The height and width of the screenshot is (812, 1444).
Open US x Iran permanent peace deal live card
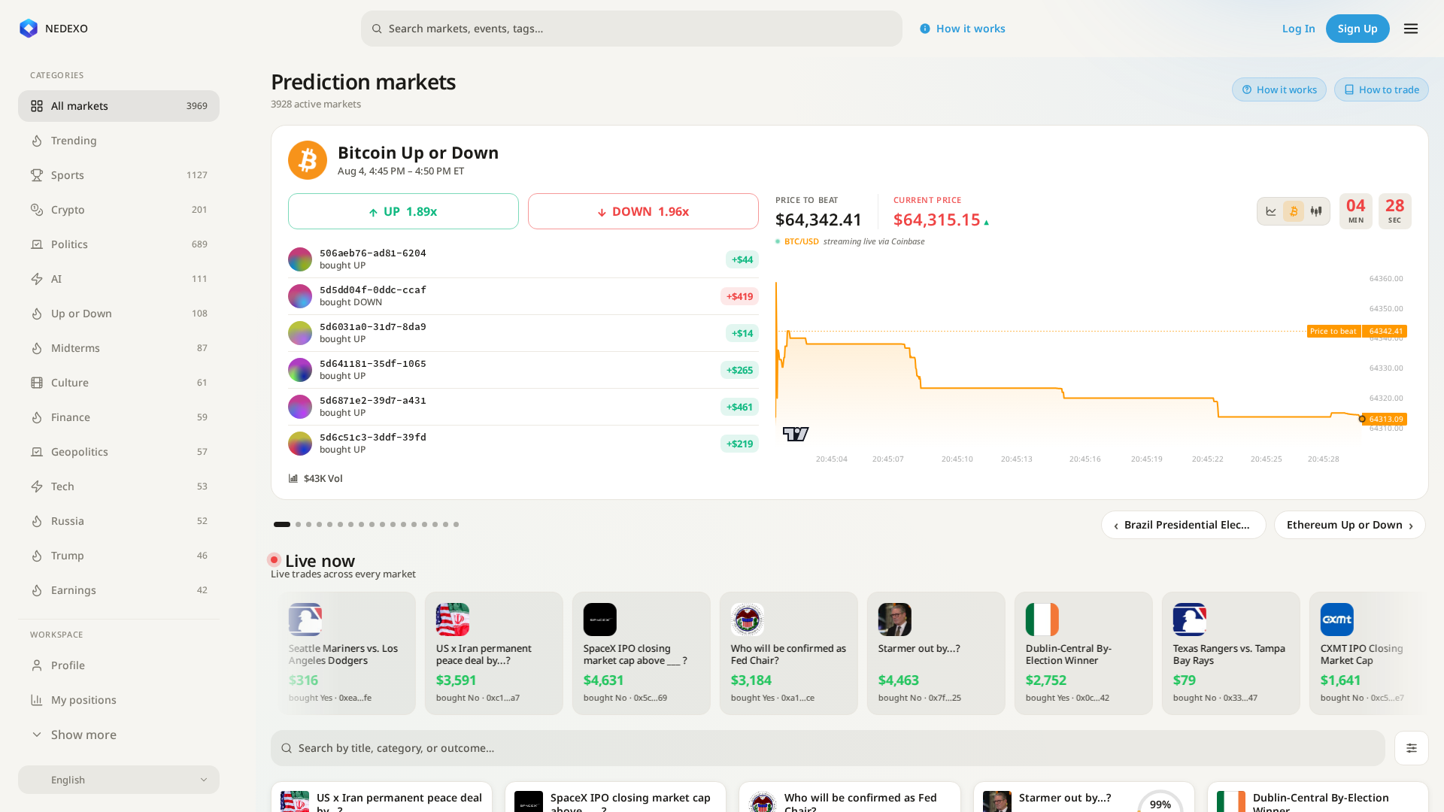coord(493,653)
